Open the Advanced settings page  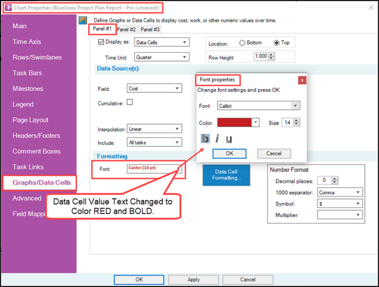pyautogui.click(x=27, y=198)
